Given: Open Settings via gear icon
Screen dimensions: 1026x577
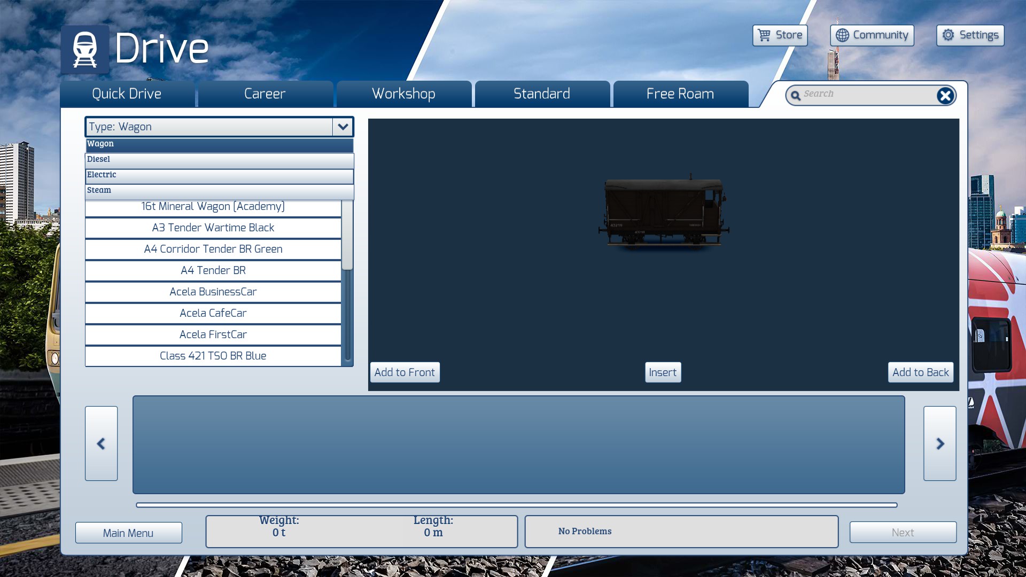Looking at the screenshot, I should pyautogui.click(x=948, y=35).
